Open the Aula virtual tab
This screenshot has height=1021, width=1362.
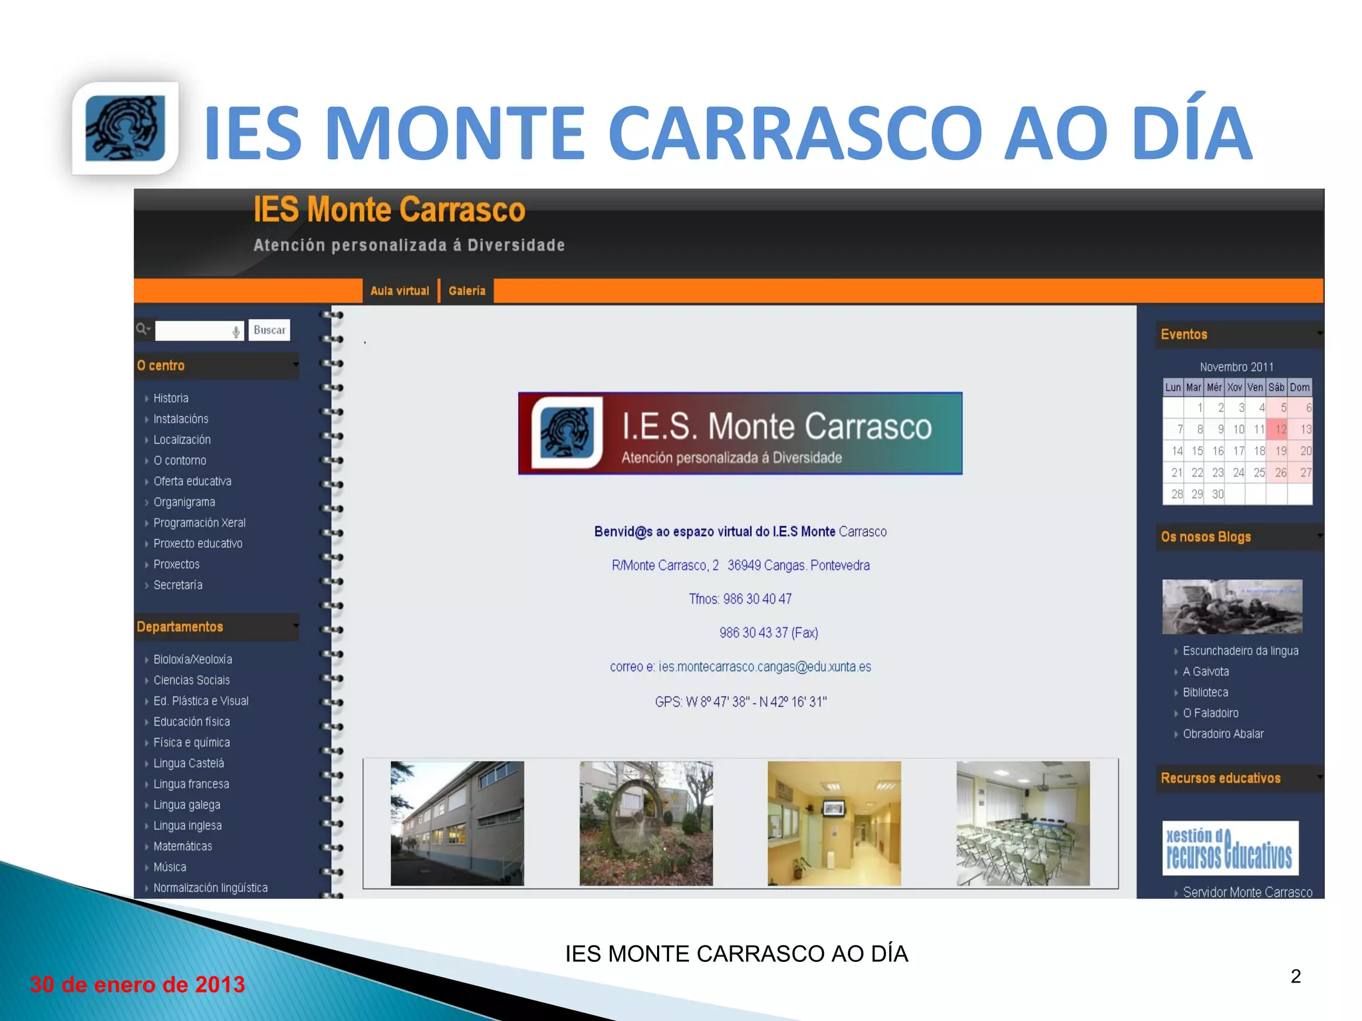(400, 290)
